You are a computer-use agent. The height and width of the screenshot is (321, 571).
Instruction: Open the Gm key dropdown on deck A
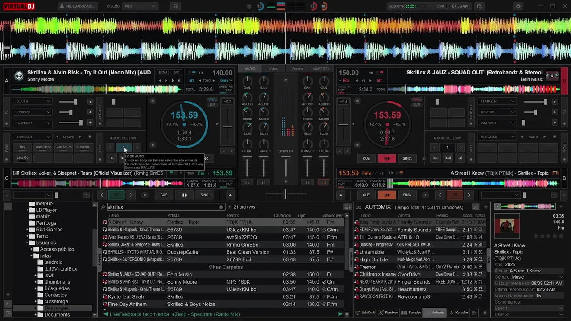(227, 81)
